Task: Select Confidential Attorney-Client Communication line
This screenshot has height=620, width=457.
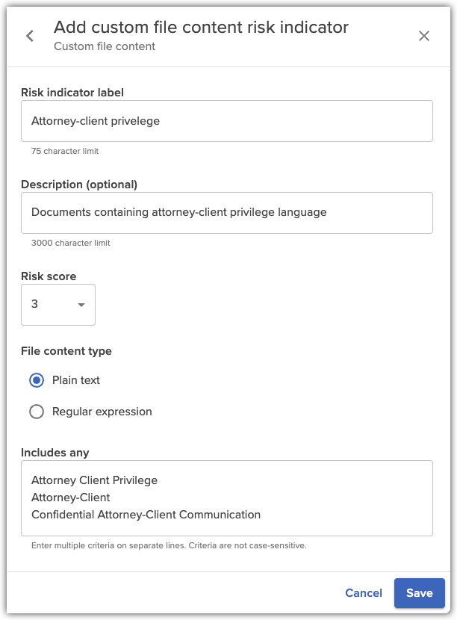Action: [146, 514]
